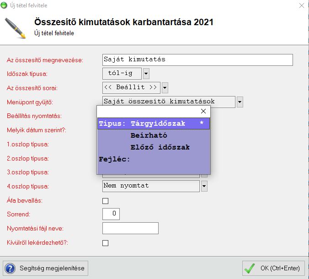Open the Menüpont gyűjtő dropdown arrow
Viewport: 309px width, 279px height.
pyautogui.click(x=240, y=102)
